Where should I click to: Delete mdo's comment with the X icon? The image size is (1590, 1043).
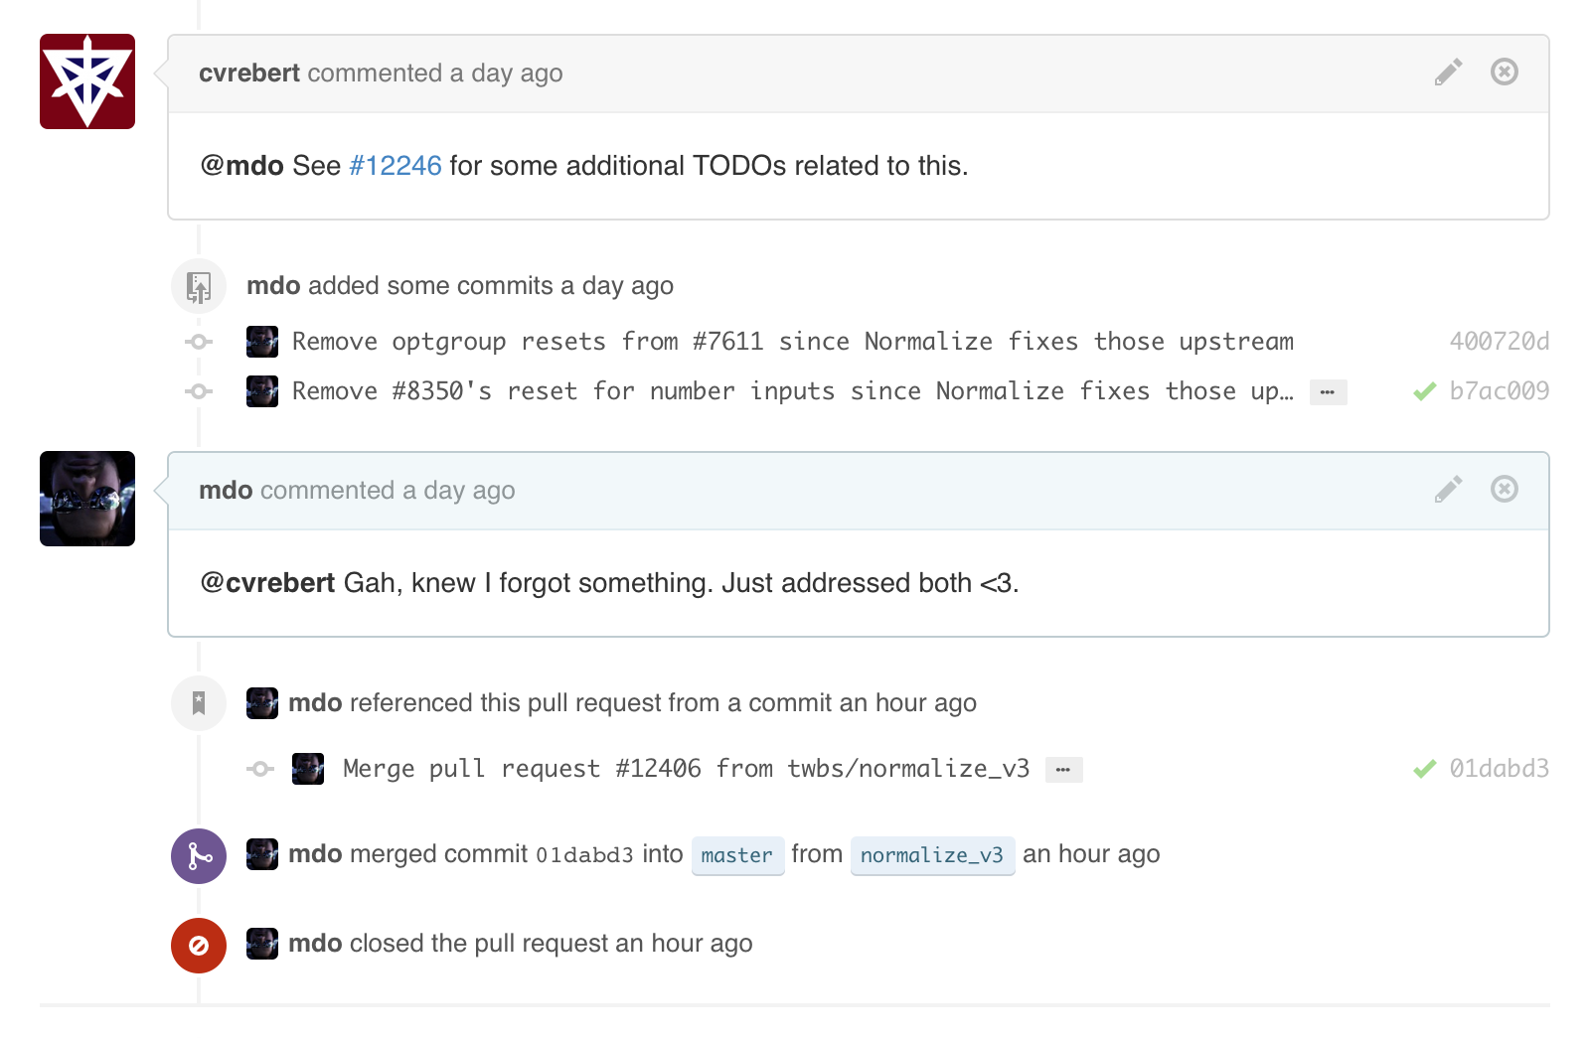1504,489
